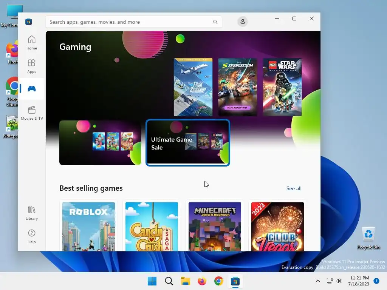
Task: Select the My Computer desktop icon
Action: (x=10, y=16)
